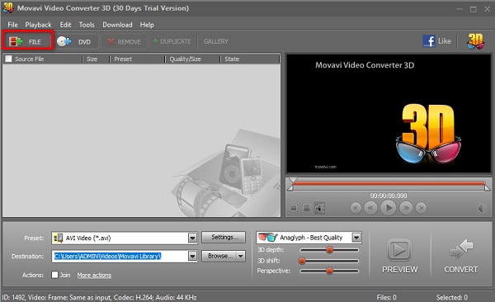
Task: Click the PREVIEW button
Action: pos(399,256)
